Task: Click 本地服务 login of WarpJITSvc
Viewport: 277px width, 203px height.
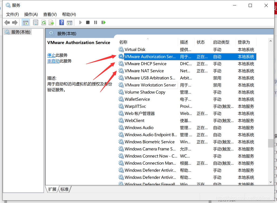Action: tap(246, 106)
